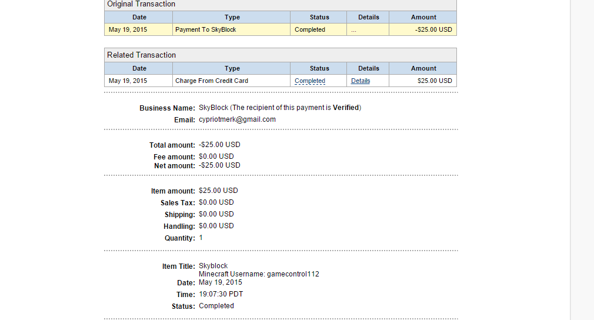The image size is (594, 320).
Task: Click the Date value May 19, 2015 near Item Title
Action: point(220,282)
